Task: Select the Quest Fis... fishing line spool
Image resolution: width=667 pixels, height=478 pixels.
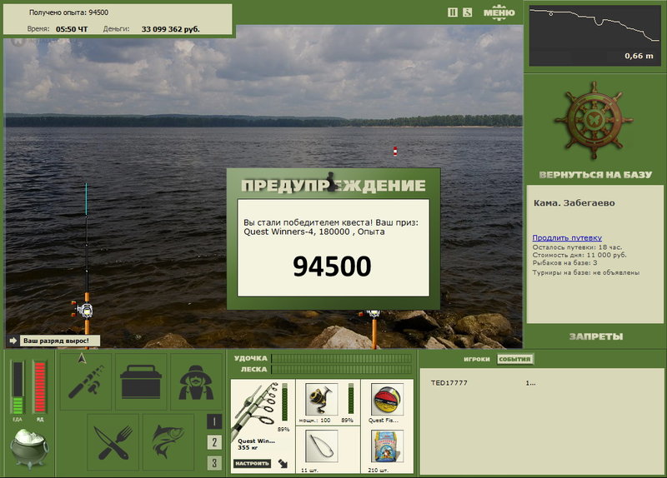Action: tap(387, 399)
